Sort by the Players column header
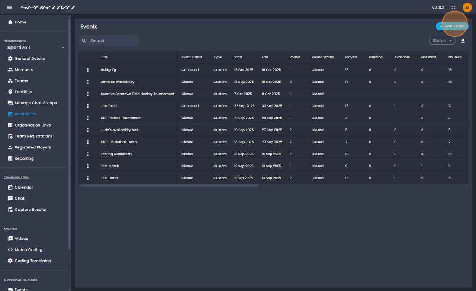The width and height of the screenshot is (476, 291). click(351, 58)
